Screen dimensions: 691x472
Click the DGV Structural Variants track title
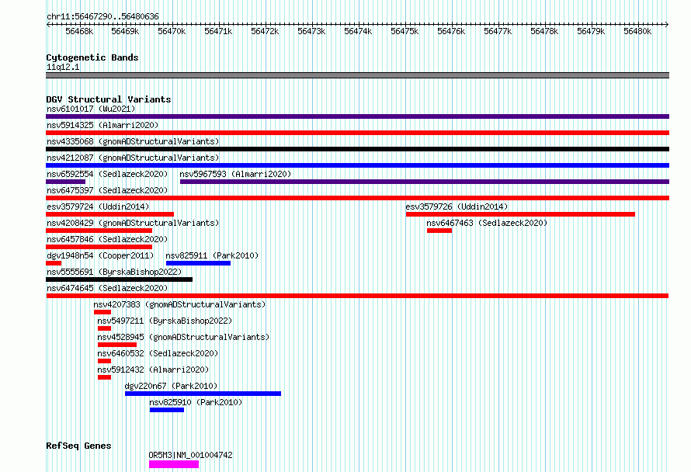tap(109, 99)
